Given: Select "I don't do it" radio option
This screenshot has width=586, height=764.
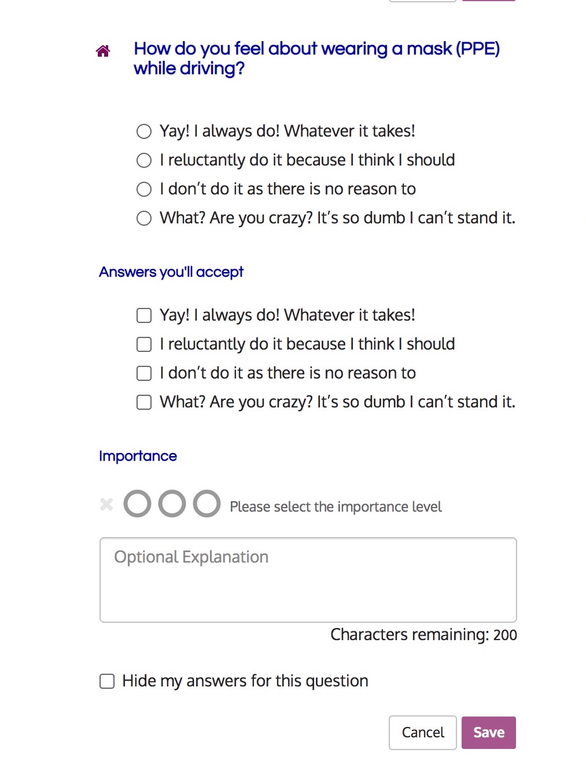Looking at the screenshot, I should [144, 189].
